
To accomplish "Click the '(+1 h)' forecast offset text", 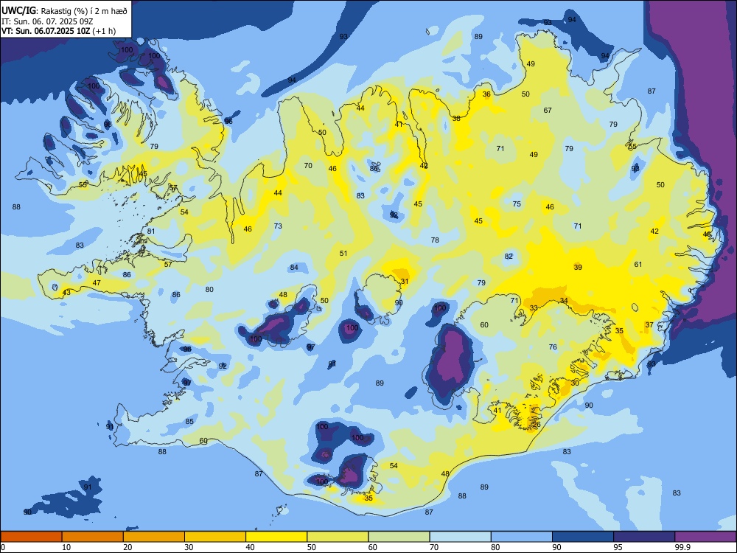I will point(104,31).
